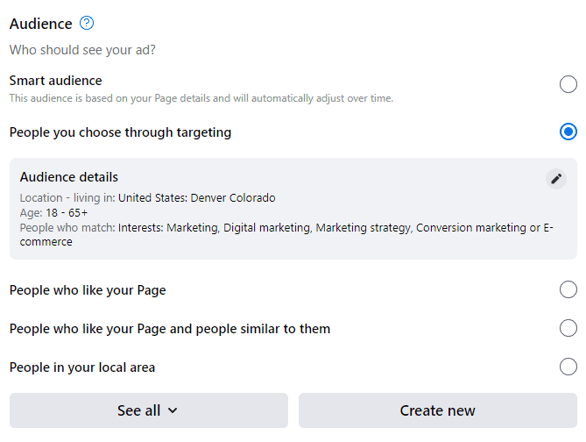Enable the 'People in your local area' radio

pos(568,367)
